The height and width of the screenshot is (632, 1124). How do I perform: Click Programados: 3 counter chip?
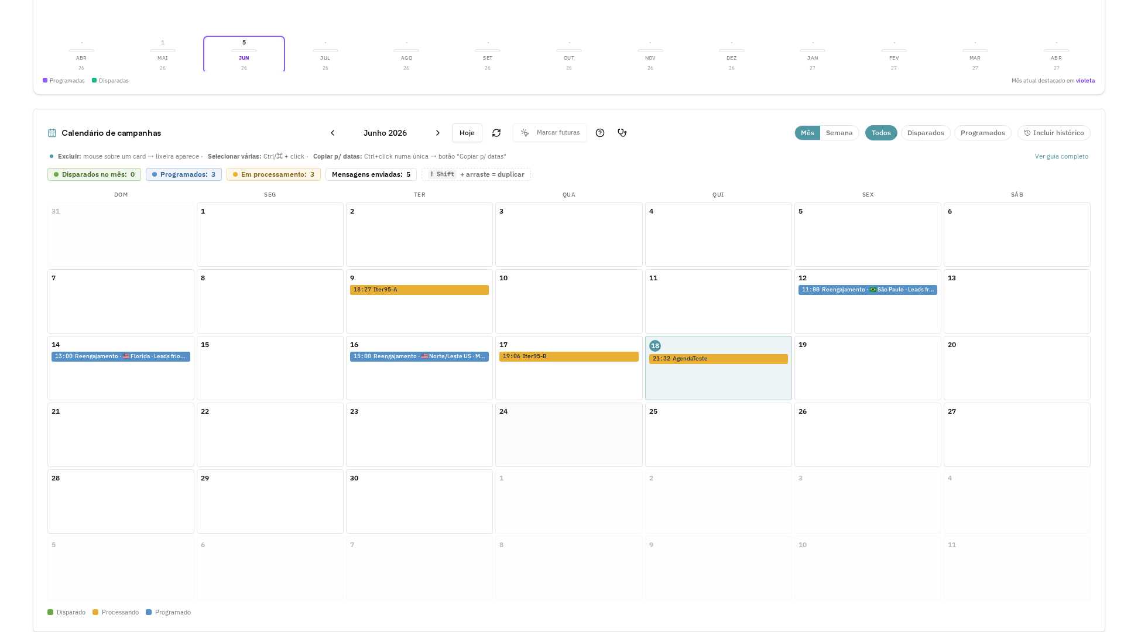click(184, 174)
